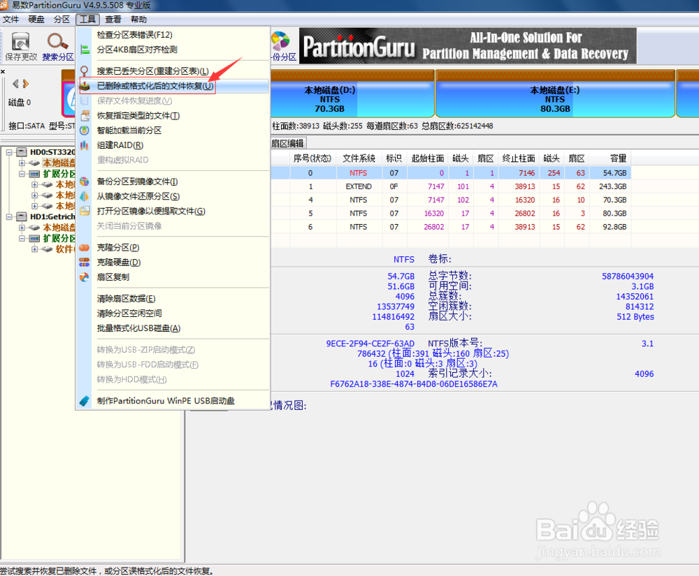Click the icon beside 扇区复制
This screenshot has width=699, height=576.
tap(85, 277)
